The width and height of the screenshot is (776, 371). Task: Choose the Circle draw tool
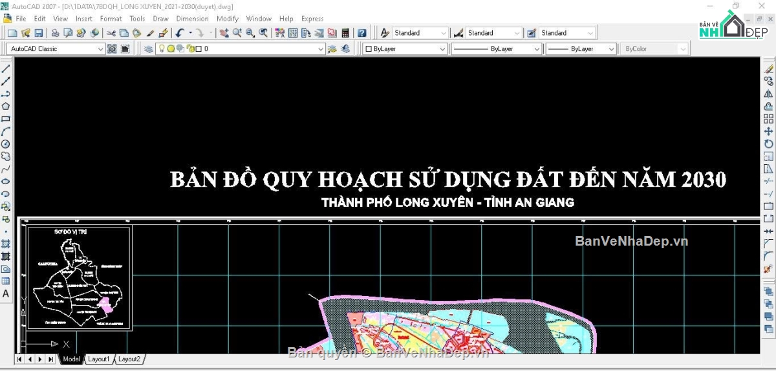(6, 143)
